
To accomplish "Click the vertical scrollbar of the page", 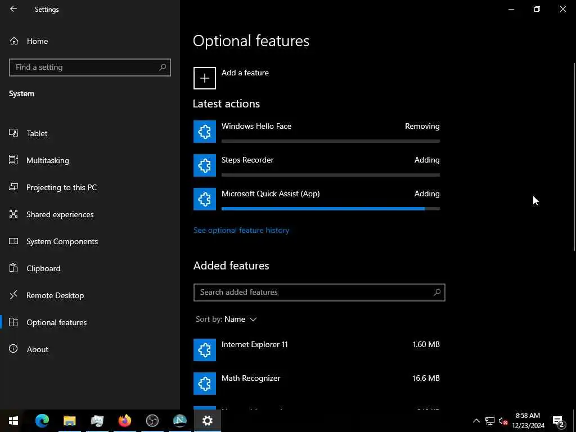I will [574, 157].
